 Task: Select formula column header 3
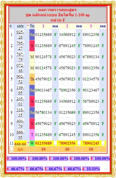click(x=91, y=26)
